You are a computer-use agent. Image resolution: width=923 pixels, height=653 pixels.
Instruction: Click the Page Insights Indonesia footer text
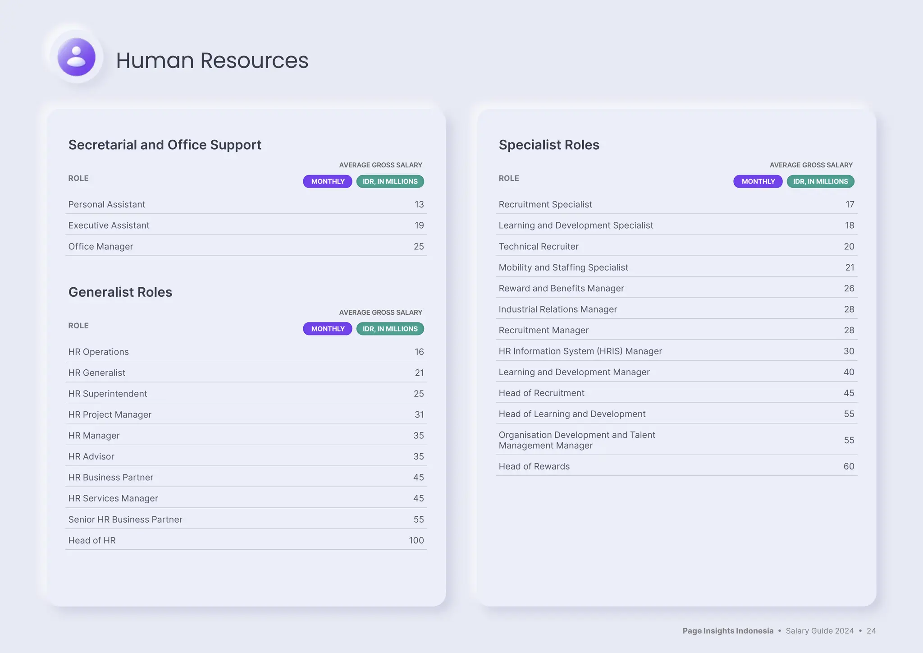tap(728, 631)
